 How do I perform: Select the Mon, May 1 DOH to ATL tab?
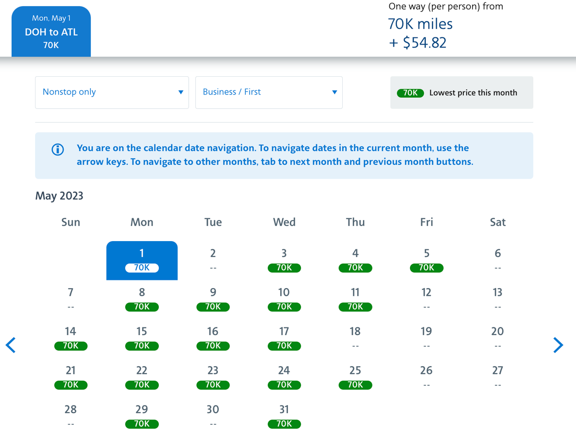(51, 31)
